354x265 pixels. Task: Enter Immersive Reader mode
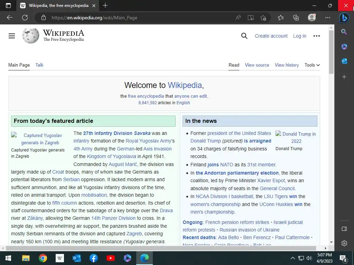tap(251, 18)
